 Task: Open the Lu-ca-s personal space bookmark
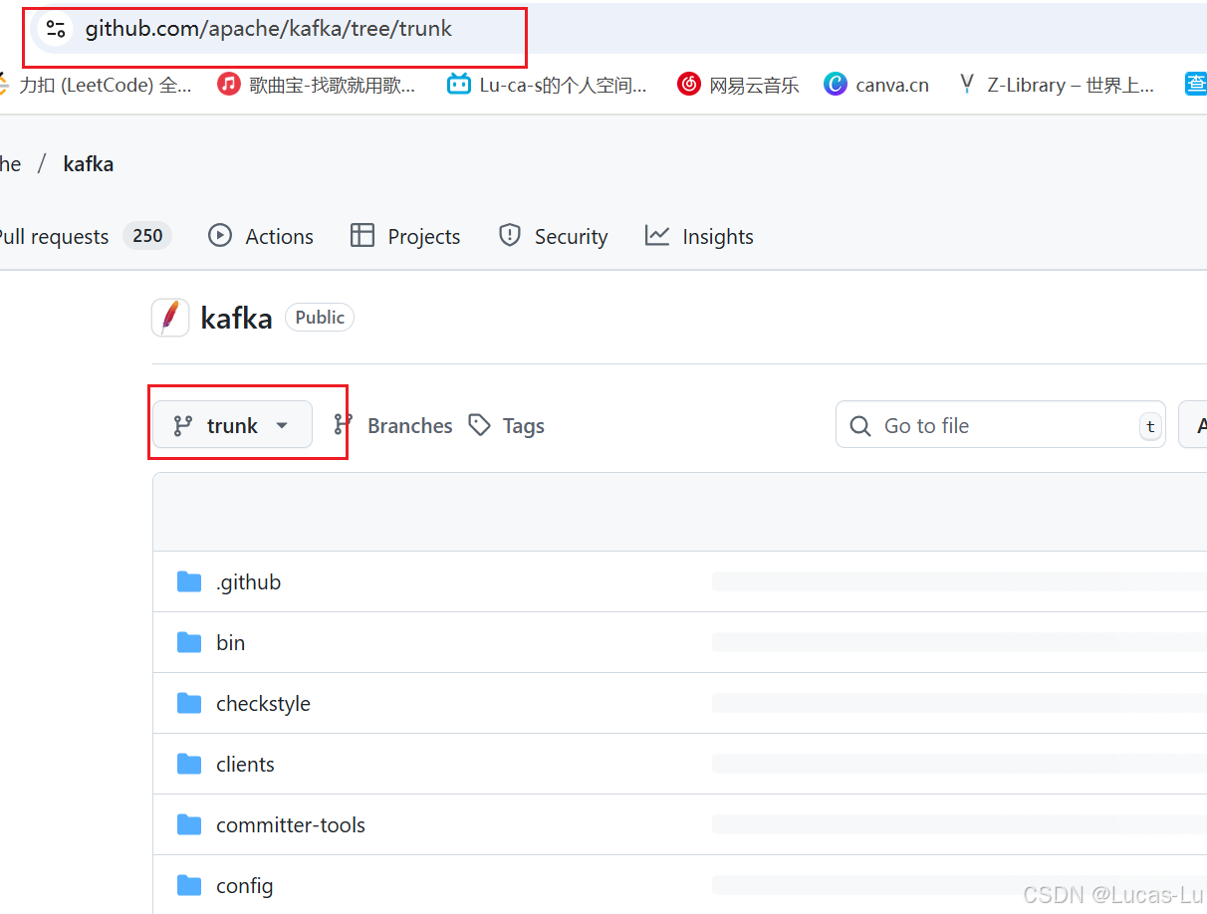click(x=563, y=85)
